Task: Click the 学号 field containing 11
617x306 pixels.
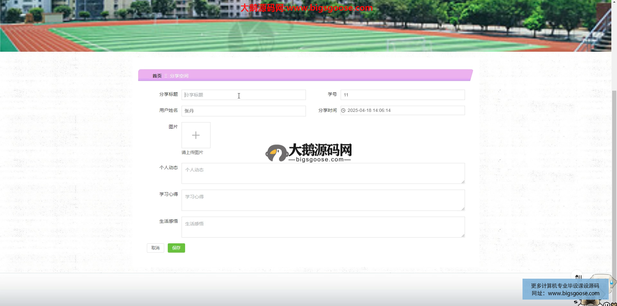Action: (402, 95)
